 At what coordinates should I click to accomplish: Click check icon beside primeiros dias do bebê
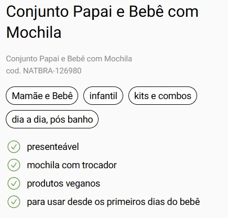(14, 202)
